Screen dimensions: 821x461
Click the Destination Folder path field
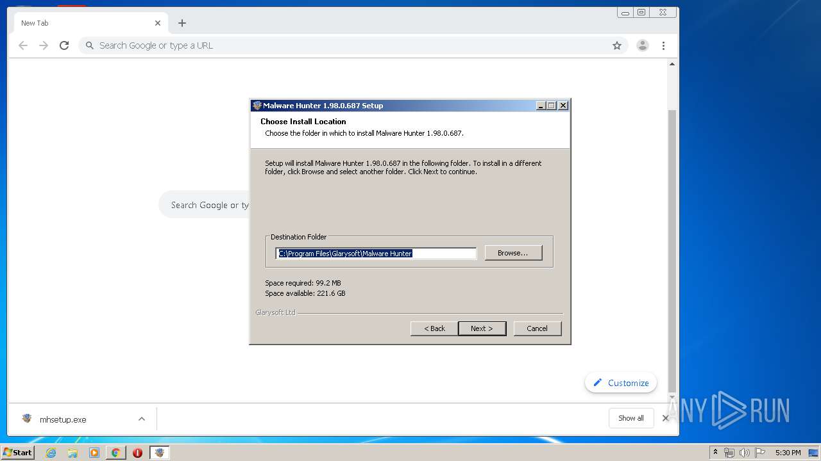click(376, 254)
